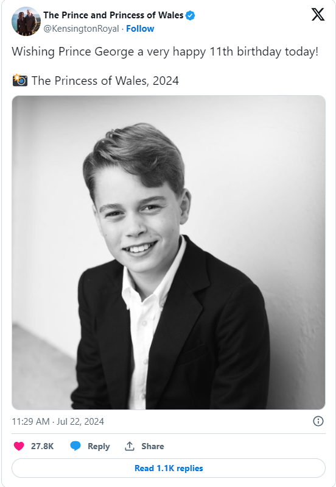This screenshot has height=487, width=336.
Task: Click the share upload arrow icon
Action: pyautogui.click(x=130, y=446)
